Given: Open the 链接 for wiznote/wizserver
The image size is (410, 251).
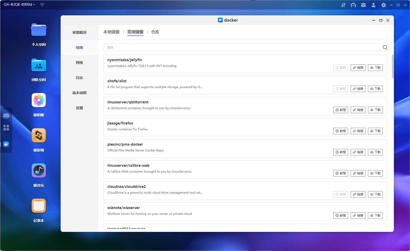Looking at the screenshot, I should (x=358, y=216).
